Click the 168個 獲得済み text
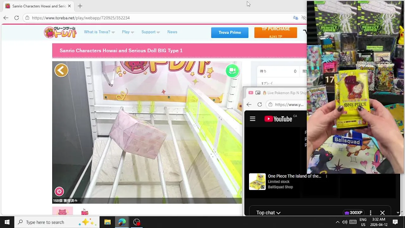 click(x=65, y=201)
